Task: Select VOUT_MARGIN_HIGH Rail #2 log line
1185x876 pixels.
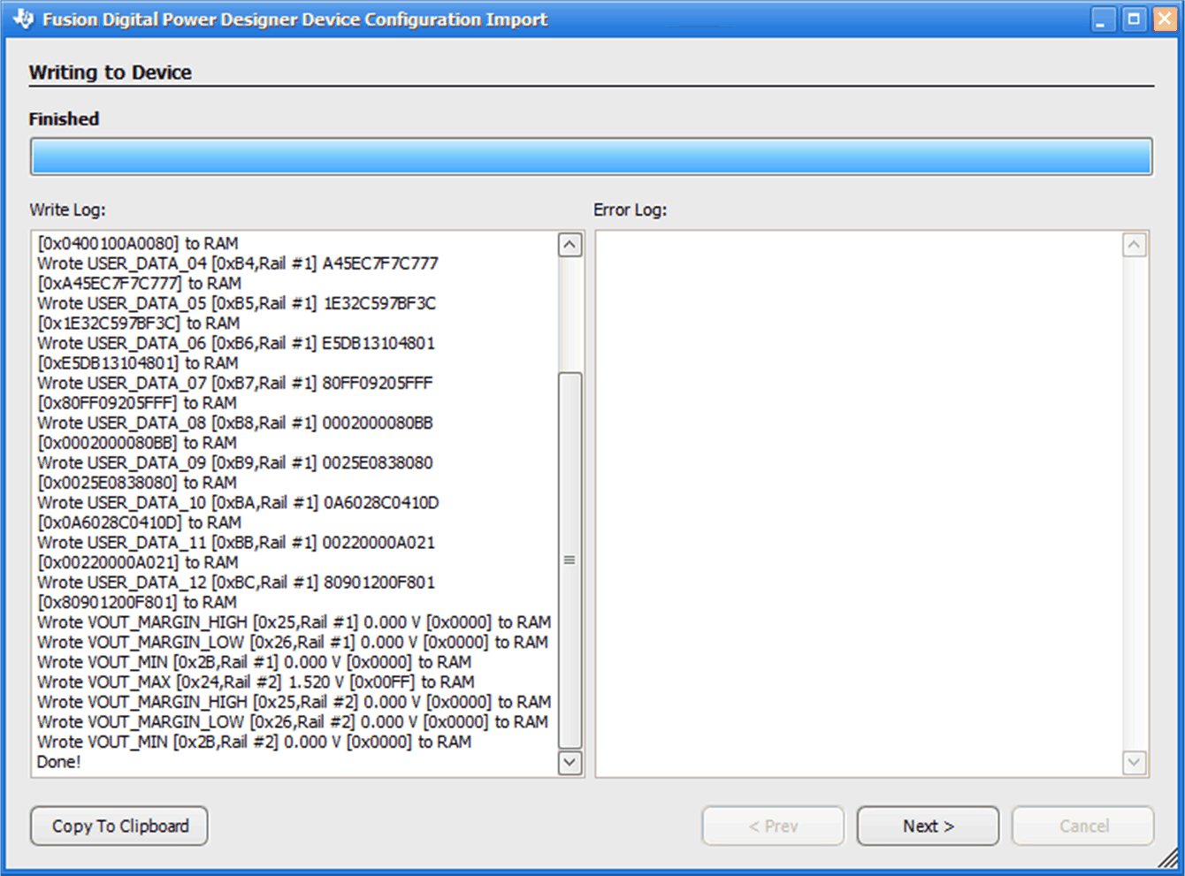Action: coord(294,702)
